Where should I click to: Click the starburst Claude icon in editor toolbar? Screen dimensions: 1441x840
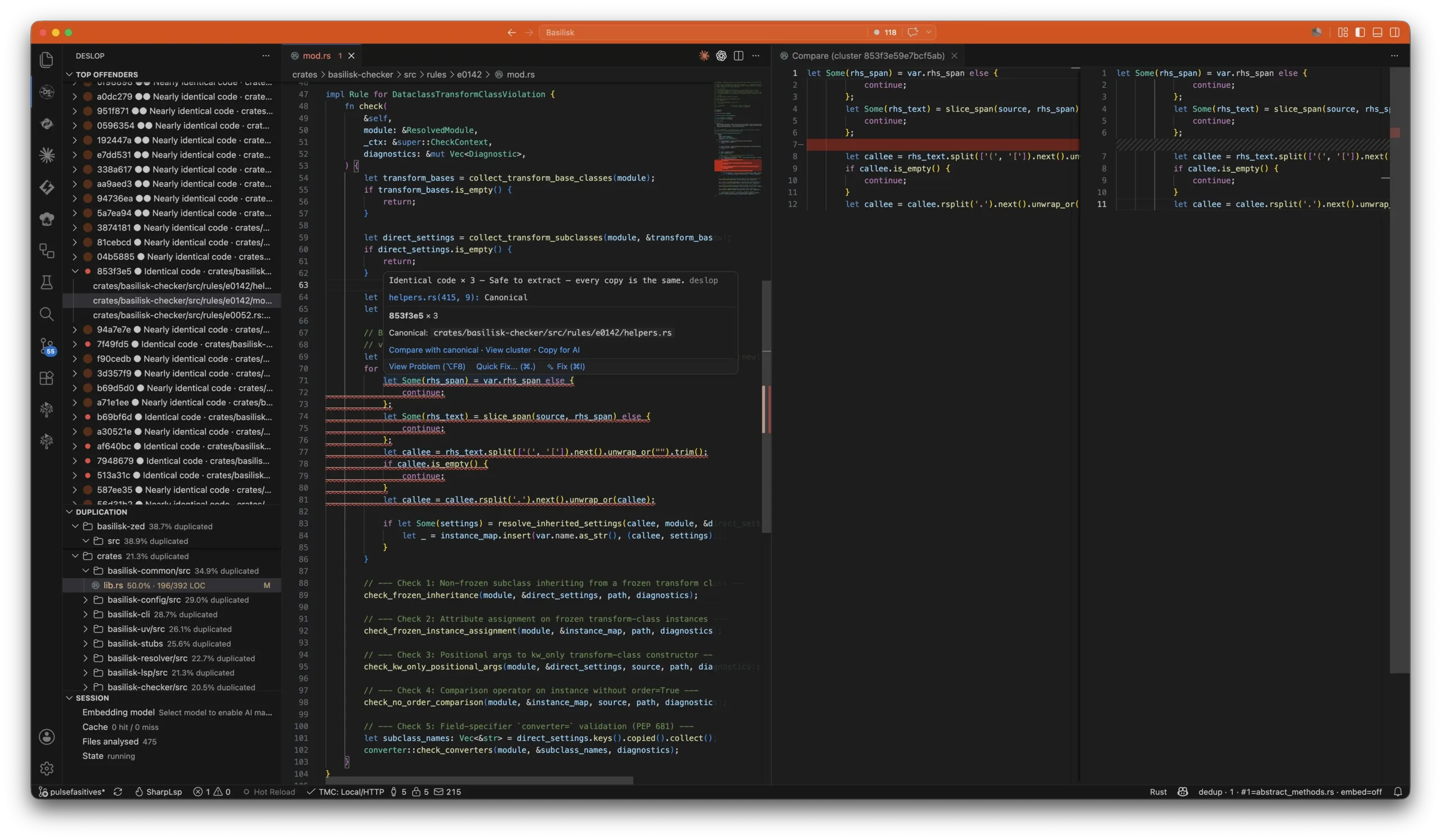click(704, 56)
